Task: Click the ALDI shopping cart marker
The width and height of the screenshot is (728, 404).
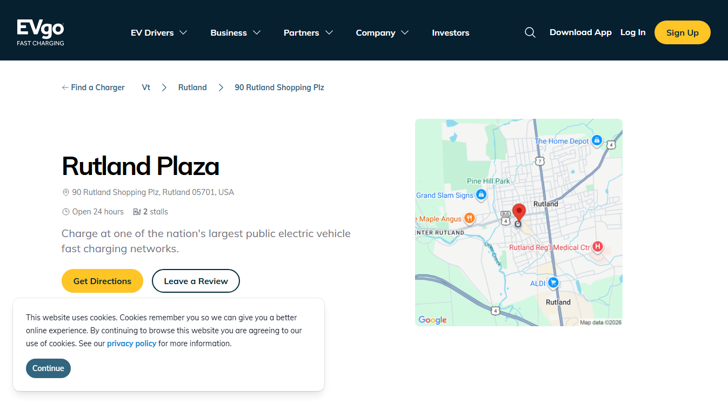Action: click(553, 282)
